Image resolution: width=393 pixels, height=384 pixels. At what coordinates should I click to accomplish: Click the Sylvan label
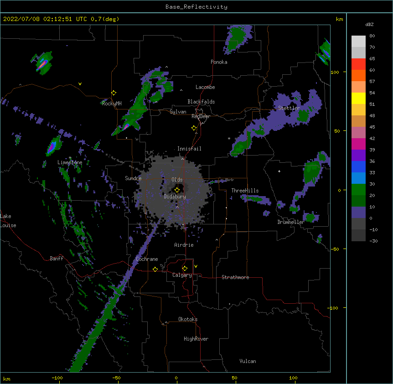(x=178, y=112)
